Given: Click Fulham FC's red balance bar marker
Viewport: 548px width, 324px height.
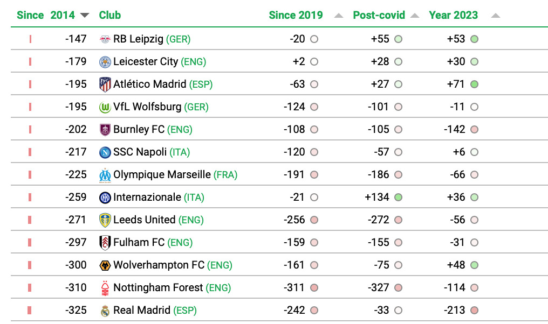Looking at the screenshot, I should coord(30,242).
